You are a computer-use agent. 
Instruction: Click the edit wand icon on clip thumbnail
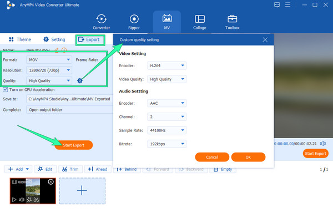(x=29, y=200)
